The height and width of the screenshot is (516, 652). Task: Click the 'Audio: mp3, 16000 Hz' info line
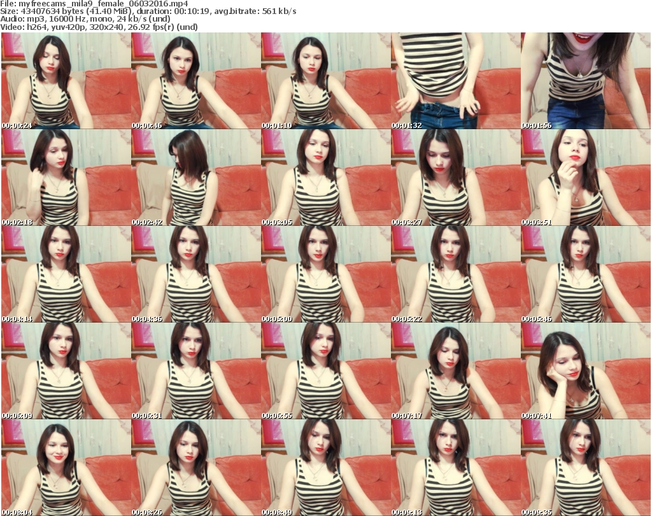tap(85, 19)
